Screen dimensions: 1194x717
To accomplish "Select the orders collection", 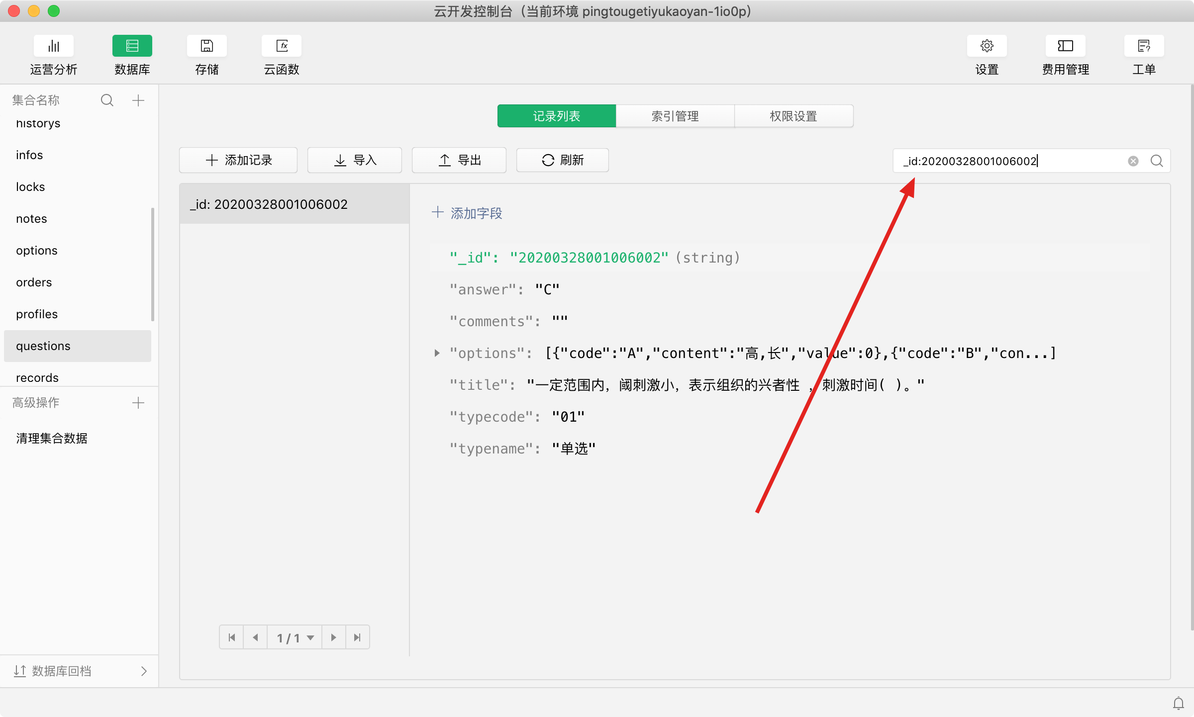I will 34,282.
